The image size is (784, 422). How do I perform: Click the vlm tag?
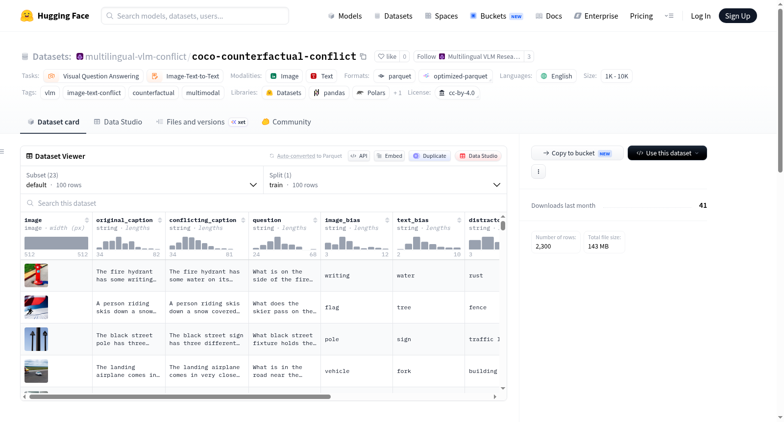pyautogui.click(x=50, y=93)
